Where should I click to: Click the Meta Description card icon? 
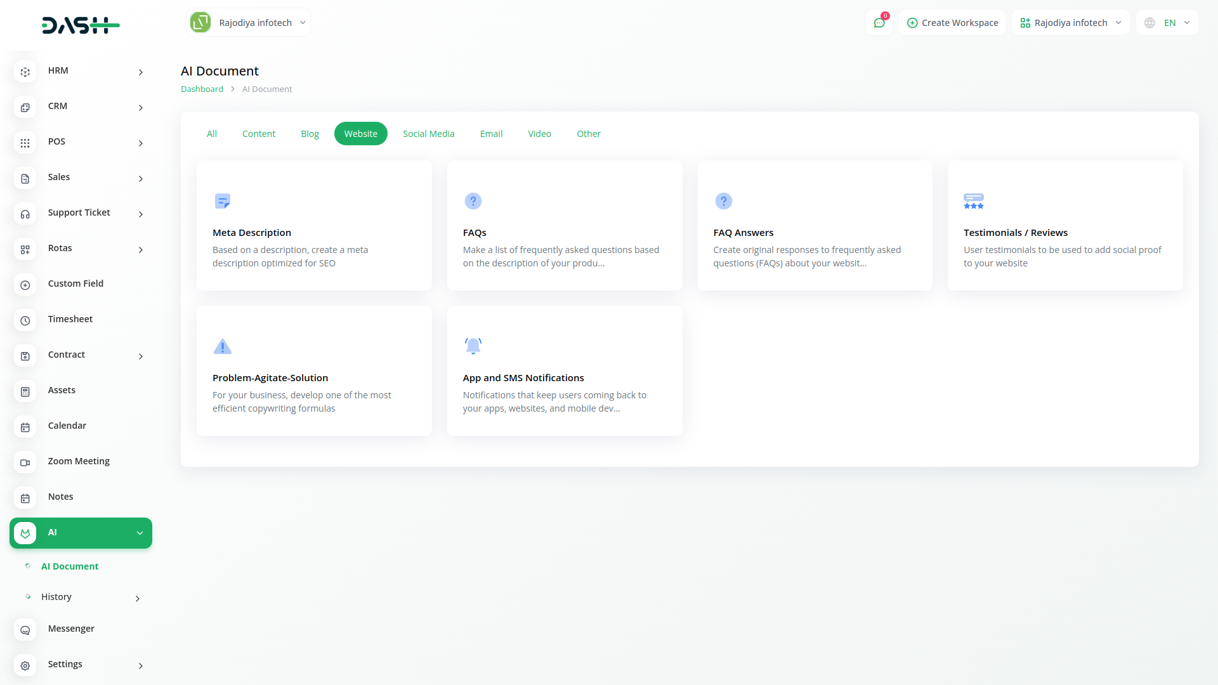tap(222, 201)
